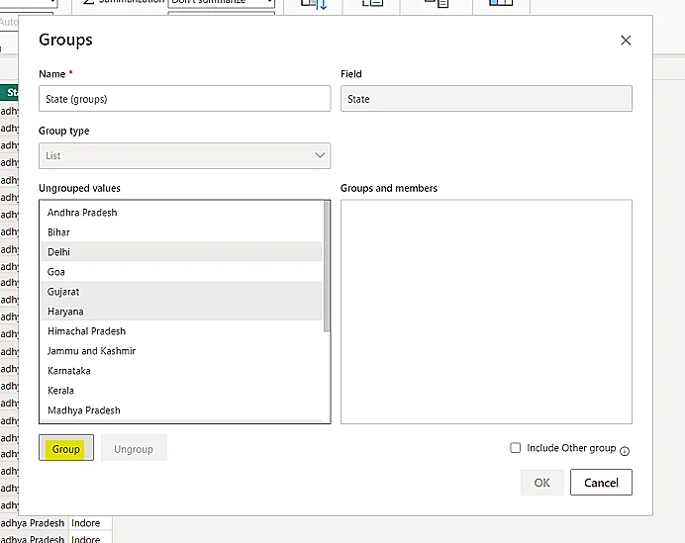685x543 pixels.
Task: Click inside the Name text field
Action: (184, 99)
